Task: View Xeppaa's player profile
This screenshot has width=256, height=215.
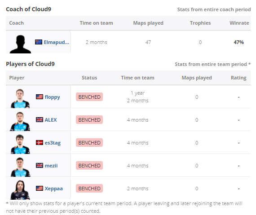Action: (x=53, y=189)
